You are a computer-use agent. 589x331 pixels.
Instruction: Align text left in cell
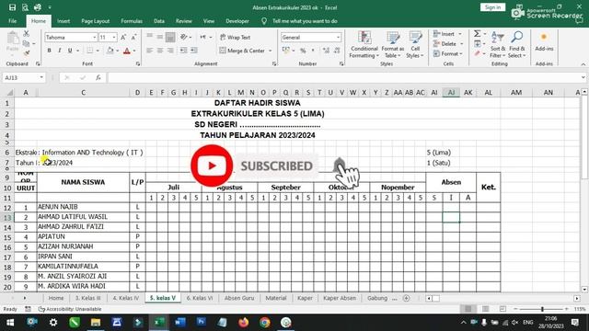coord(149,51)
